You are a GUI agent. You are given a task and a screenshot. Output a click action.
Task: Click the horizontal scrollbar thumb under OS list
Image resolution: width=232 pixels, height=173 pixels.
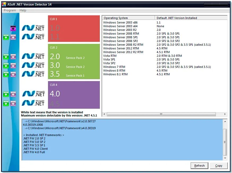tap(161, 114)
